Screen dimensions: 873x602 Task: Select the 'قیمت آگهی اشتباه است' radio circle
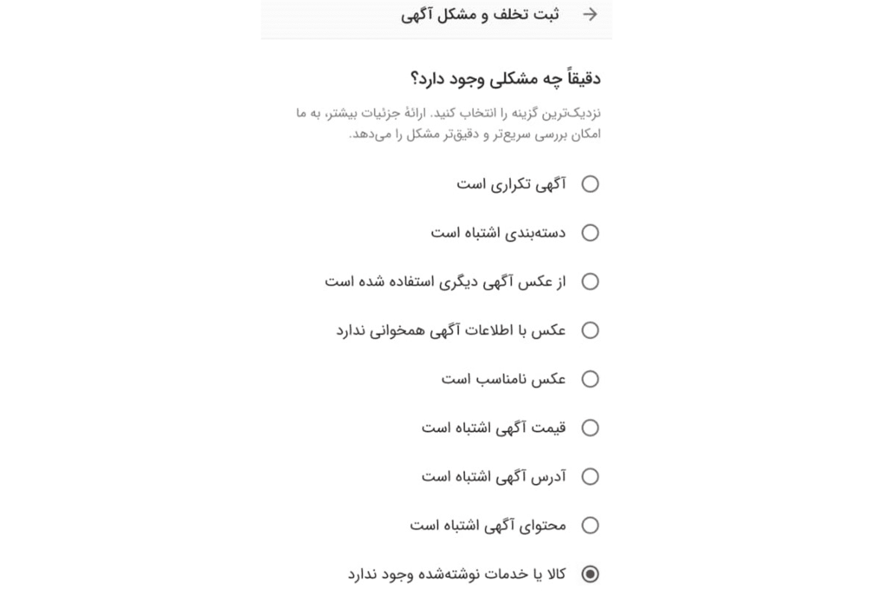coord(590,428)
